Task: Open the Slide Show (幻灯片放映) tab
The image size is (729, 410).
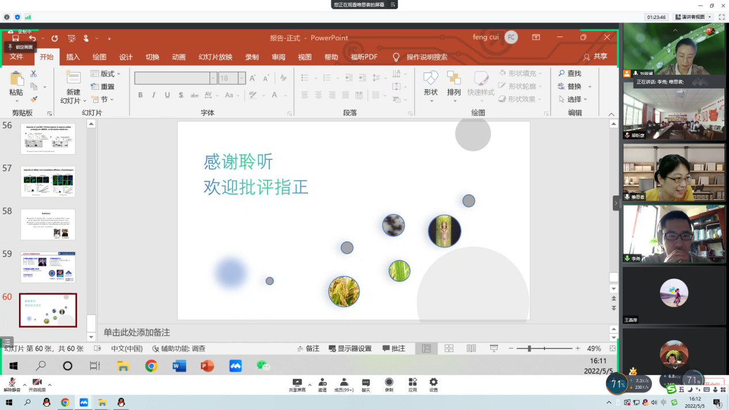Action: tap(215, 57)
